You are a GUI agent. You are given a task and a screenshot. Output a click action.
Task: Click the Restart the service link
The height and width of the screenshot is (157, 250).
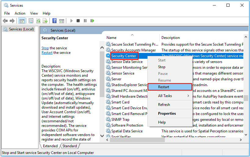[47, 53]
